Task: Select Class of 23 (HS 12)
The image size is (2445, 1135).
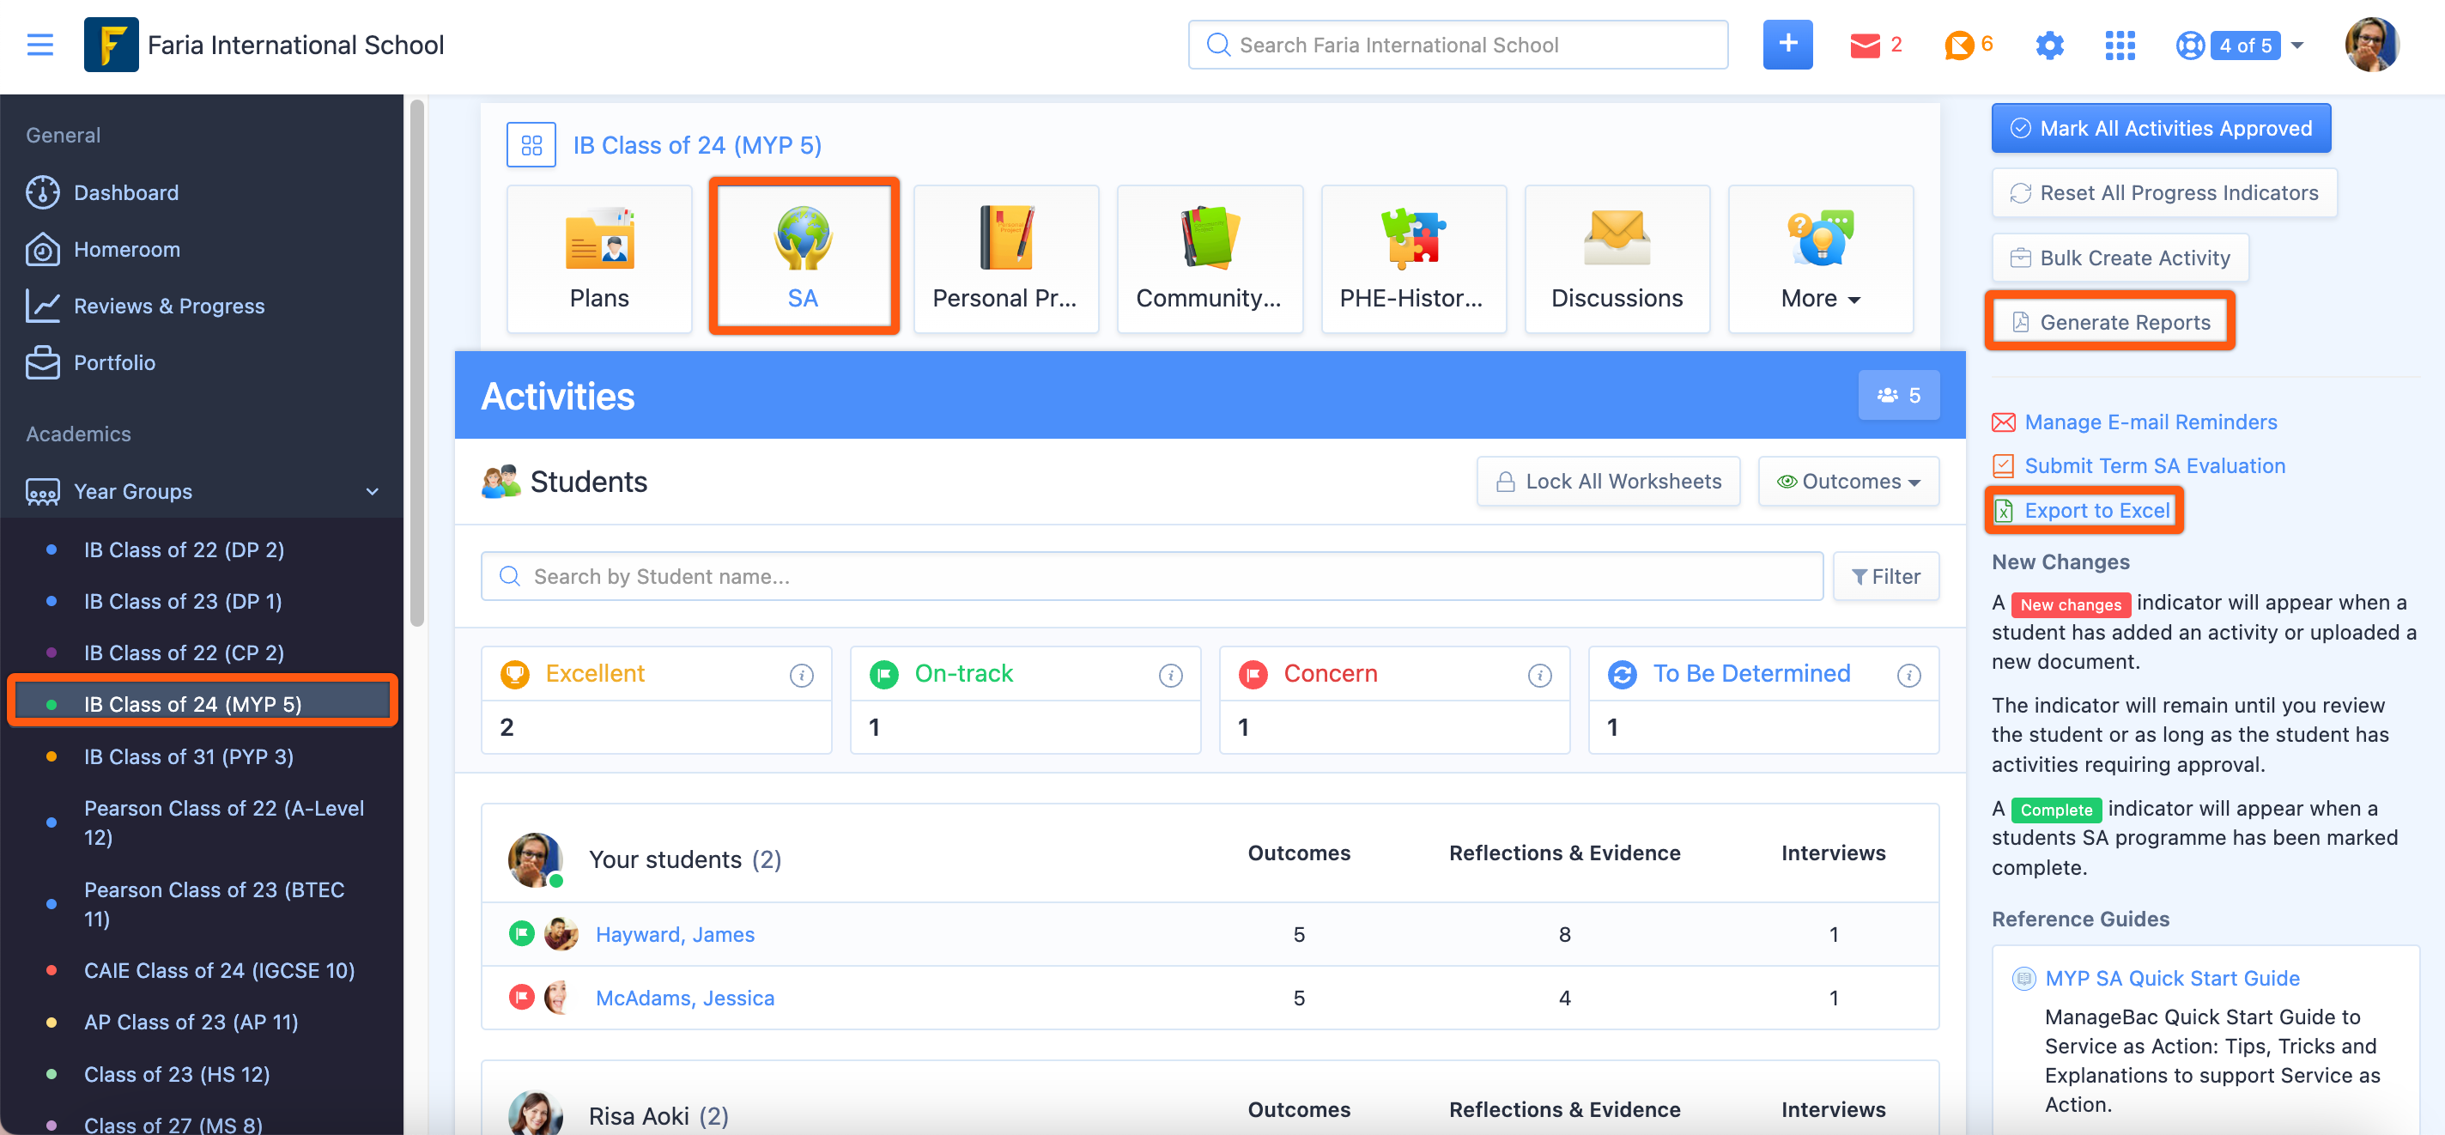Action: click(178, 1074)
